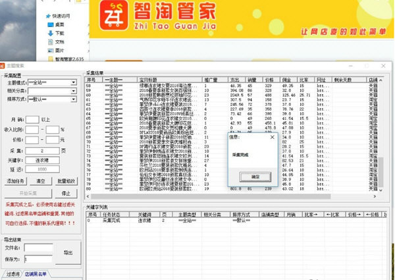Switch to the 过滤词 tab
Viewport: 395px width, 280px height.
13,274
